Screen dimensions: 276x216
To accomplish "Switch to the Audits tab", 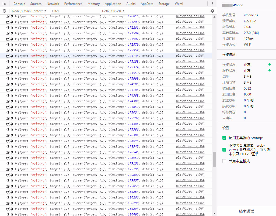I will 131,4.
